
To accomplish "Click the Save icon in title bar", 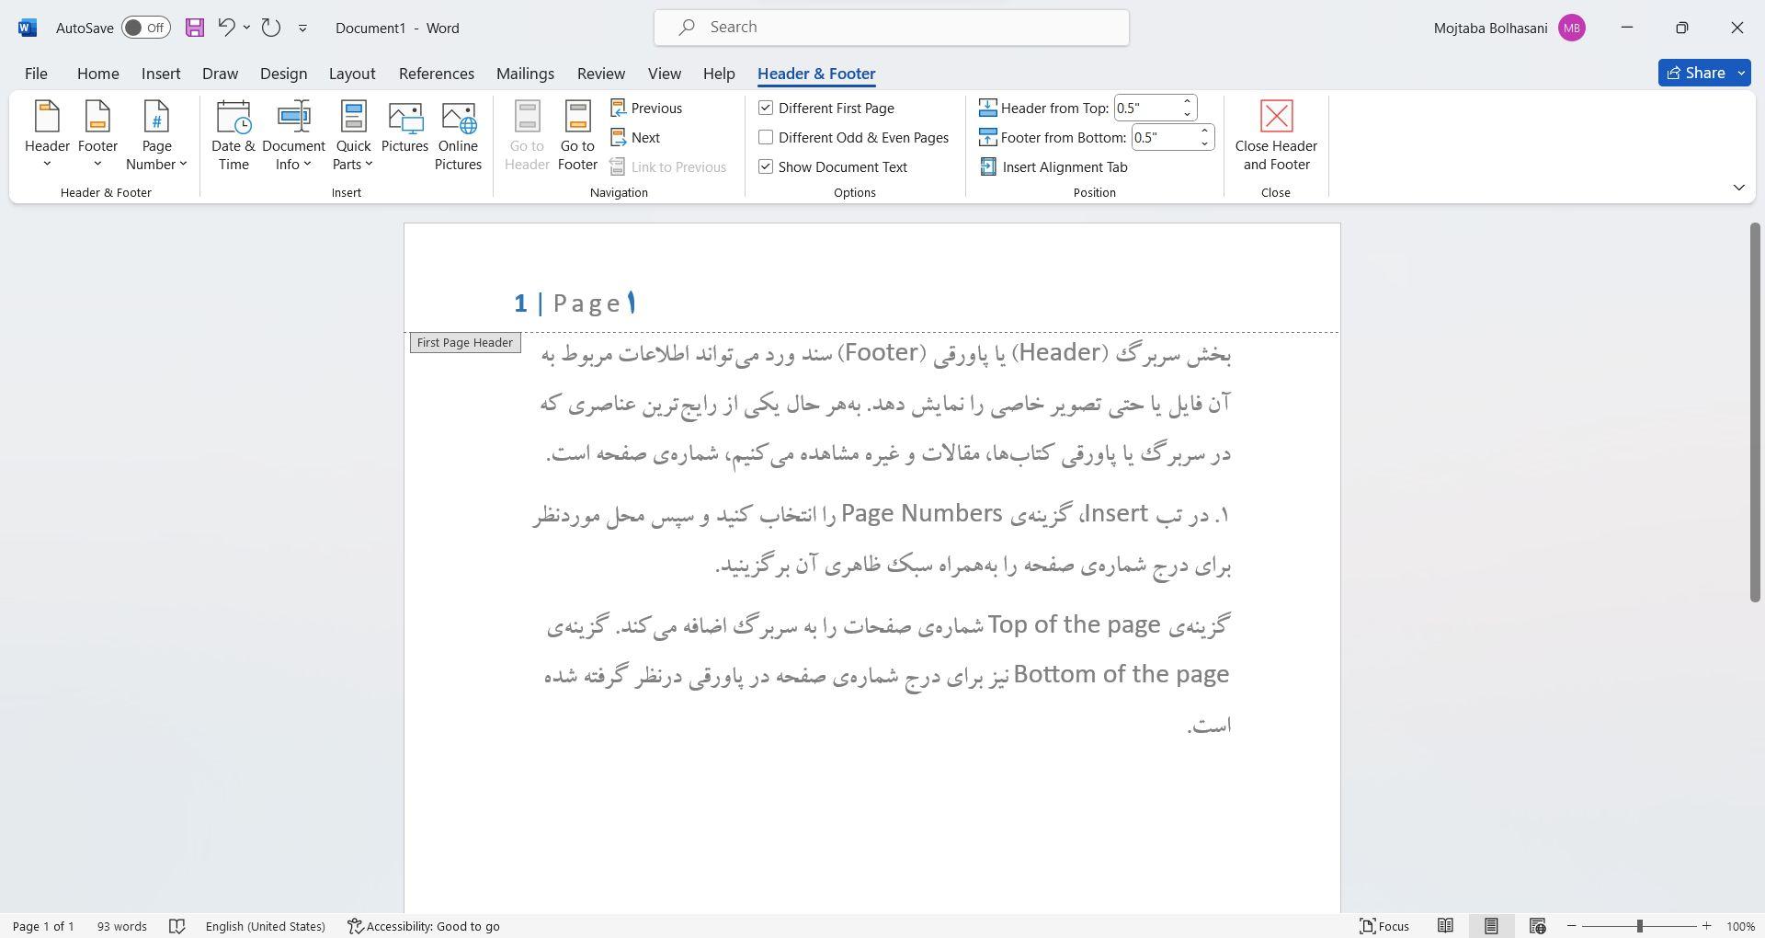I will (x=194, y=28).
